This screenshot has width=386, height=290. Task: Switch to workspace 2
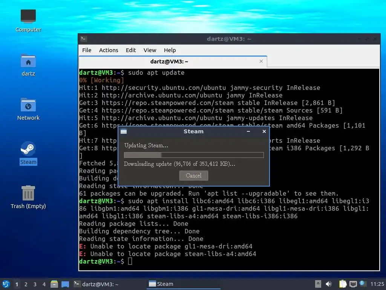click(x=26, y=284)
